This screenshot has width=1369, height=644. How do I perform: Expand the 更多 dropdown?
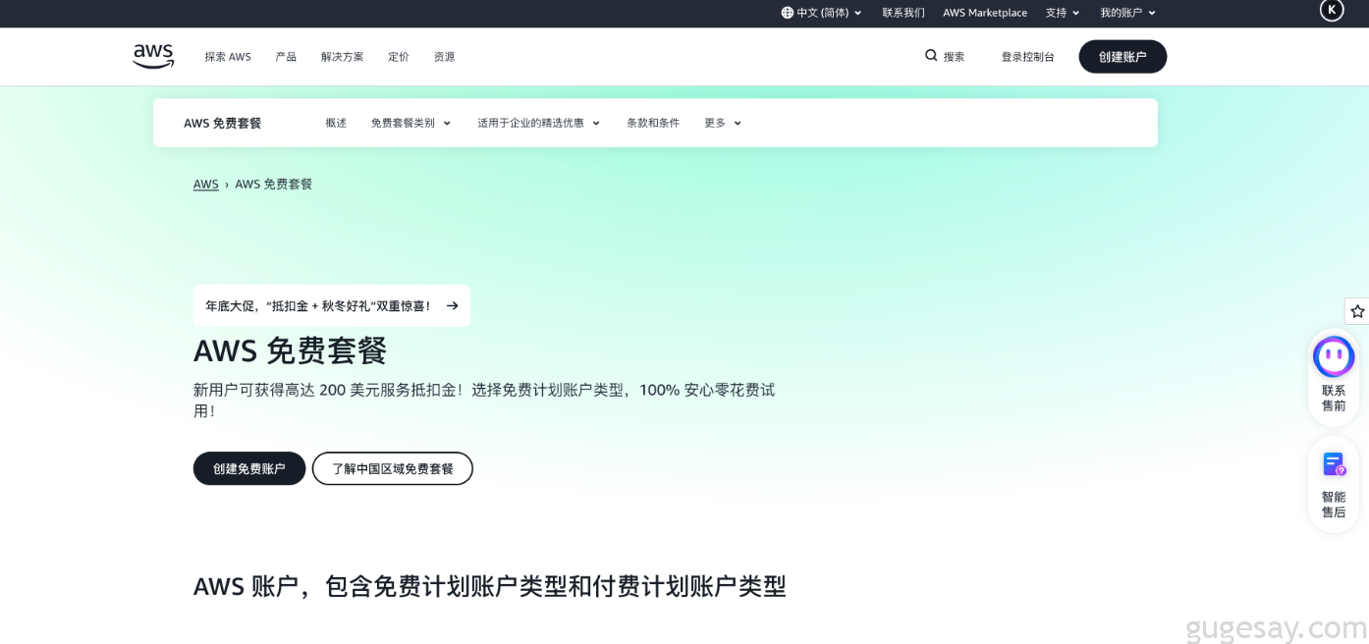(x=722, y=123)
